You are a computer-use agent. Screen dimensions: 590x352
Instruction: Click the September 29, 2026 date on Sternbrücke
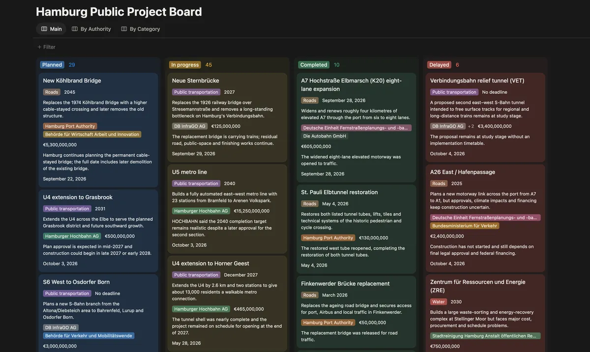click(194, 154)
